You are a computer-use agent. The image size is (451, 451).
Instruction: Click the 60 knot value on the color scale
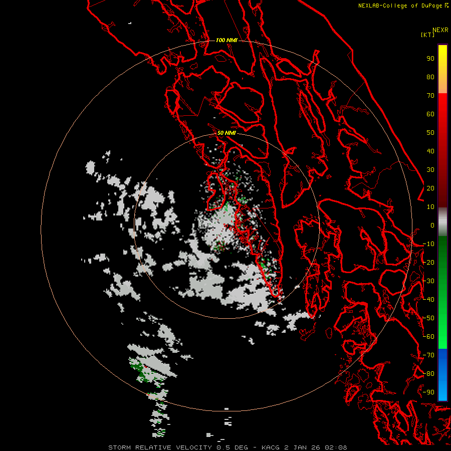tap(430, 114)
